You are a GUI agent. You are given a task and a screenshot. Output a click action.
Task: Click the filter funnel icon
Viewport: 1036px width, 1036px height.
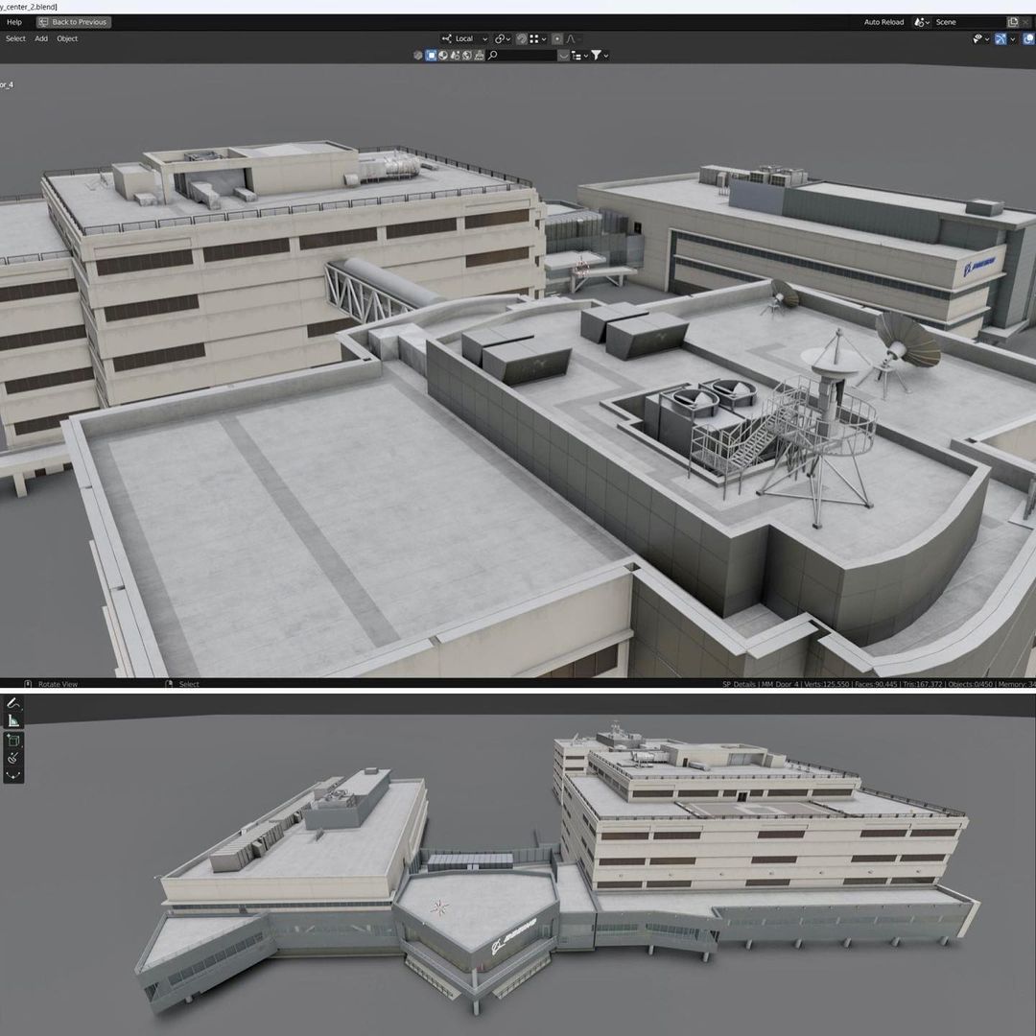pos(596,56)
